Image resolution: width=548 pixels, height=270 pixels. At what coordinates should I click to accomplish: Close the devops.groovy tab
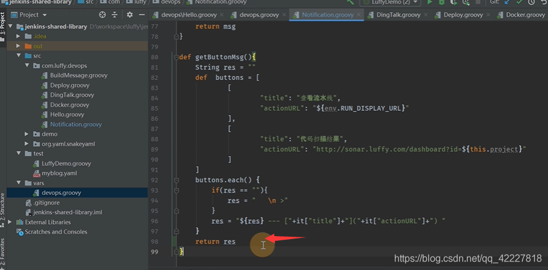pyautogui.click(x=284, y=15)
